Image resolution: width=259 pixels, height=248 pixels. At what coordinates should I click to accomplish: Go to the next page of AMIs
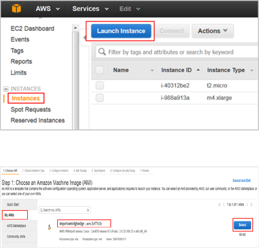[247, 205]
